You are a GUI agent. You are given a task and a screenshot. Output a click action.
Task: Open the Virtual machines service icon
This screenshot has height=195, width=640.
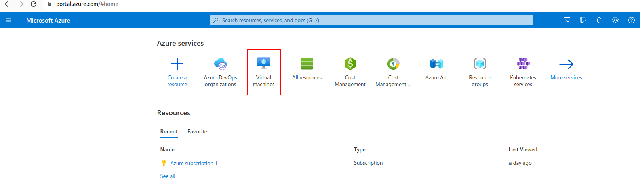click(x=264, y=63)
